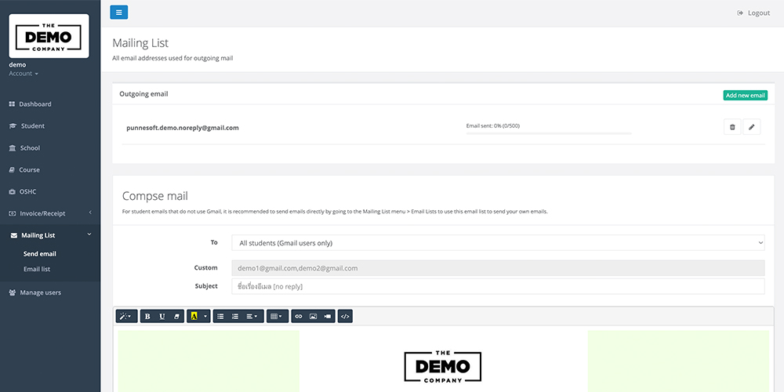
Task: Toggle bold formatting in the editor
Action: 147,316
